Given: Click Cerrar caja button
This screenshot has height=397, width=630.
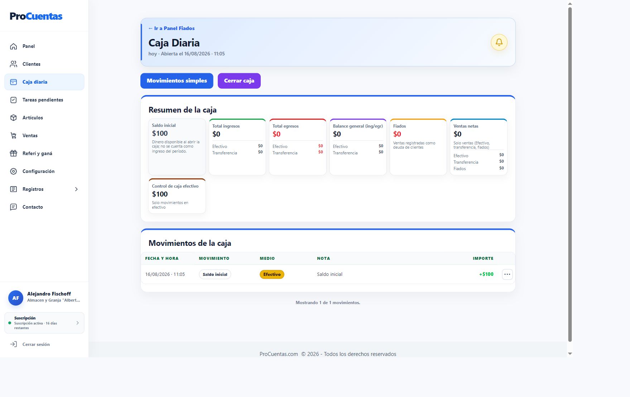Looking at the screenshot, I should pyautogui.click(x=239, y=81).
